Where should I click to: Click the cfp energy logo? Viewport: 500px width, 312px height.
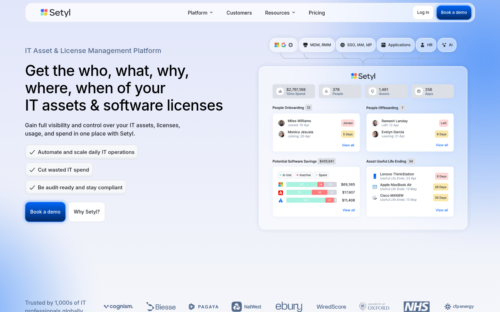point(459,306)
